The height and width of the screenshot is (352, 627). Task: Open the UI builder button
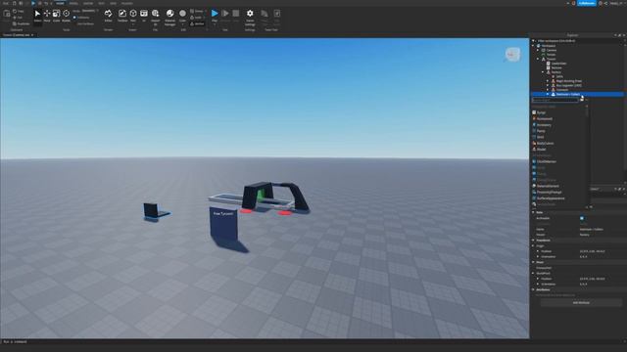tap(144, 16)
